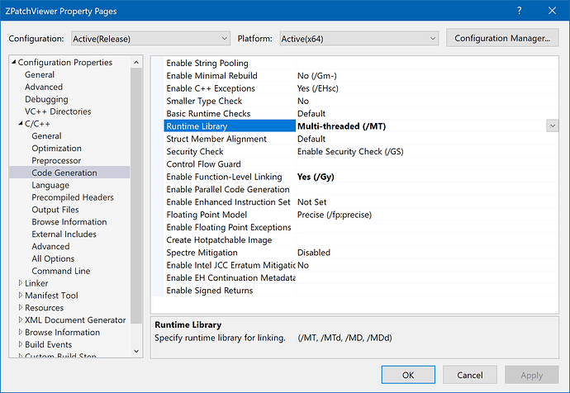Expand the Resources tree node
This screenshot has width=570, height=393.
tap(21, 307)
